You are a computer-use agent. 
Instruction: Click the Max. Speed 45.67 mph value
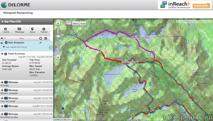[34, 69]
